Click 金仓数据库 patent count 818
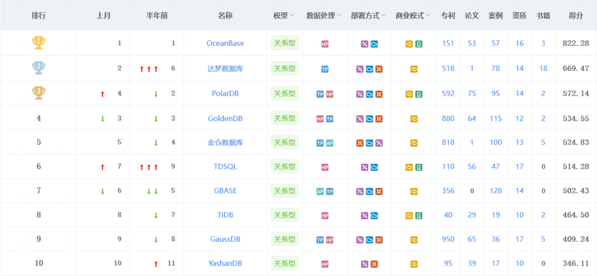Viewport: 597px width, 276px height. (448, 143)
